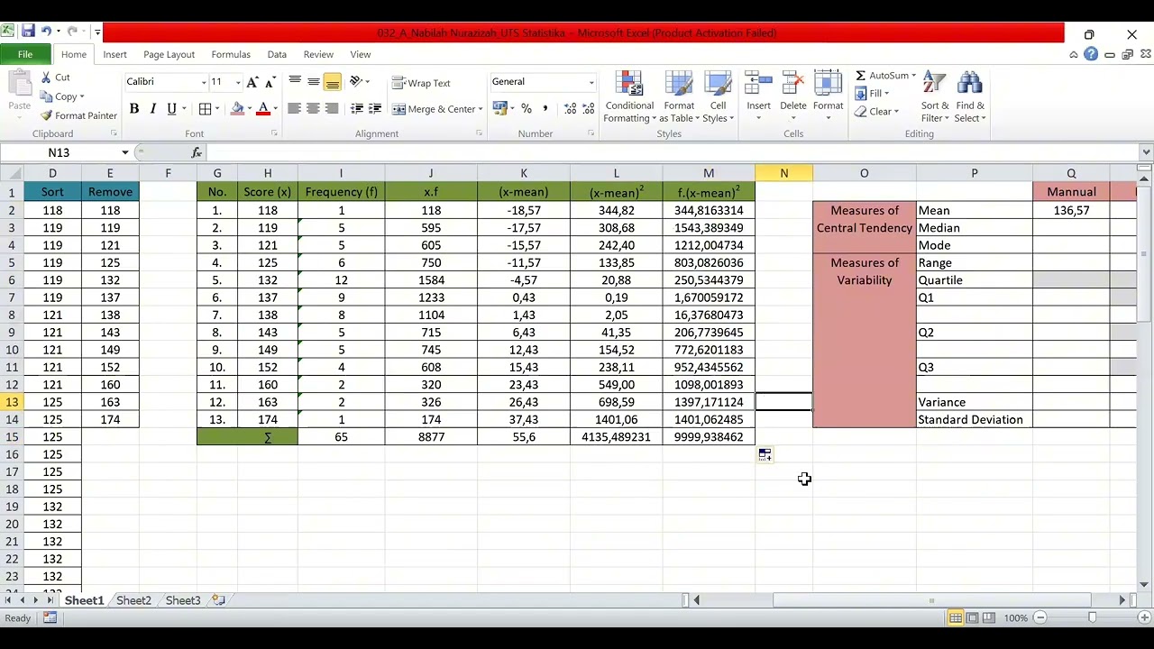Click the Auto Fill Options smart tag

765,455
